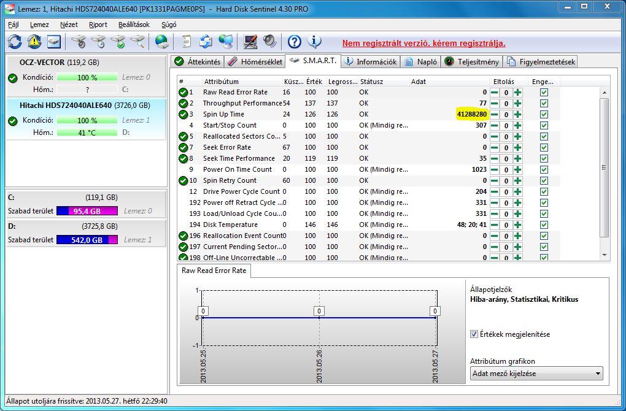The height and width of the screenshot is (411, 626).
Task: Click the refresh disks toolbar icon
Action: click(15, 42)
